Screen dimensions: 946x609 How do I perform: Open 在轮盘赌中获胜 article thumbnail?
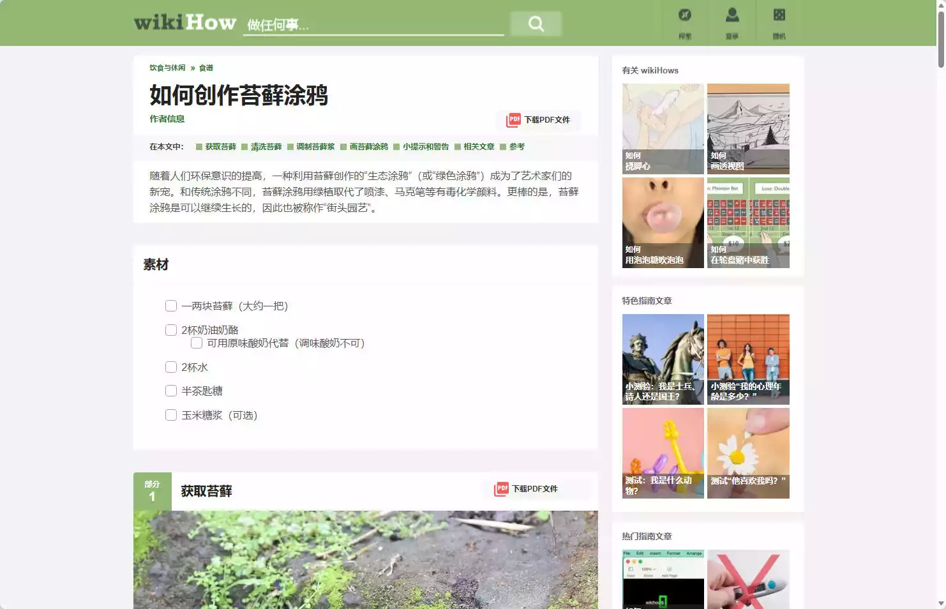coord(748,223)
